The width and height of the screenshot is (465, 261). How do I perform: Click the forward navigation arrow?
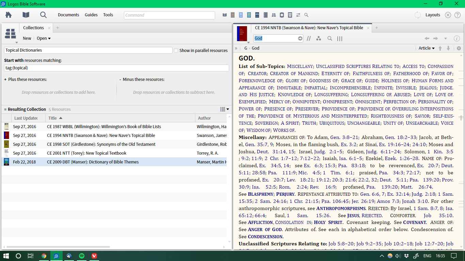435,38
